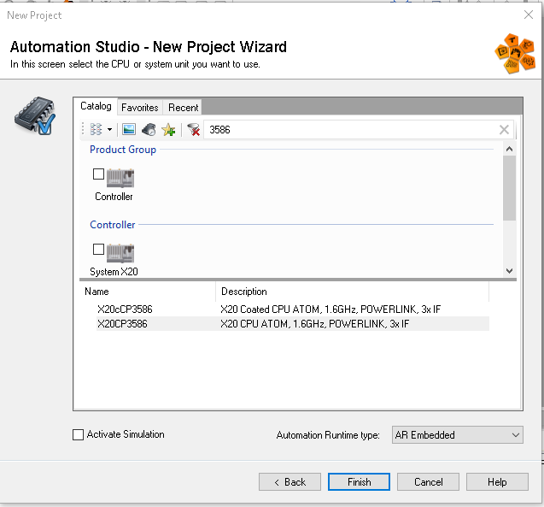
Task: Select the X20CP3586 row
Action: pos(292,324)
